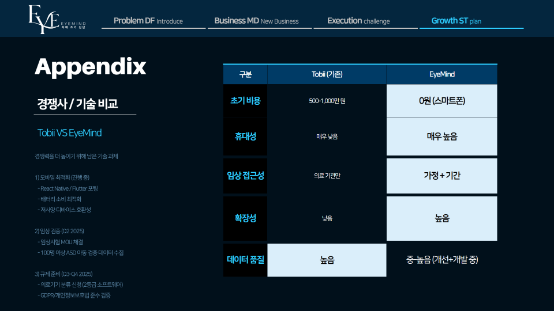Select the 데이터 품질 row label
Screen dimensions: 554x311
pos(245,260)
